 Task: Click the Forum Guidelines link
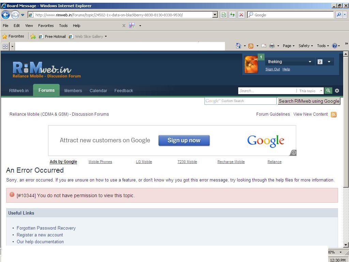[273, 114]
